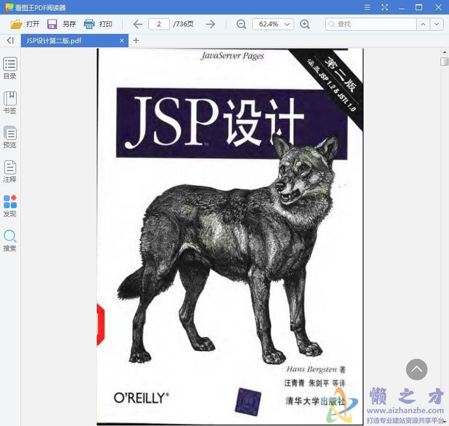The height and width of the screenshot is (426, 449).
Task: Open the title bar hamburger menu
Action: pos(367,7)
